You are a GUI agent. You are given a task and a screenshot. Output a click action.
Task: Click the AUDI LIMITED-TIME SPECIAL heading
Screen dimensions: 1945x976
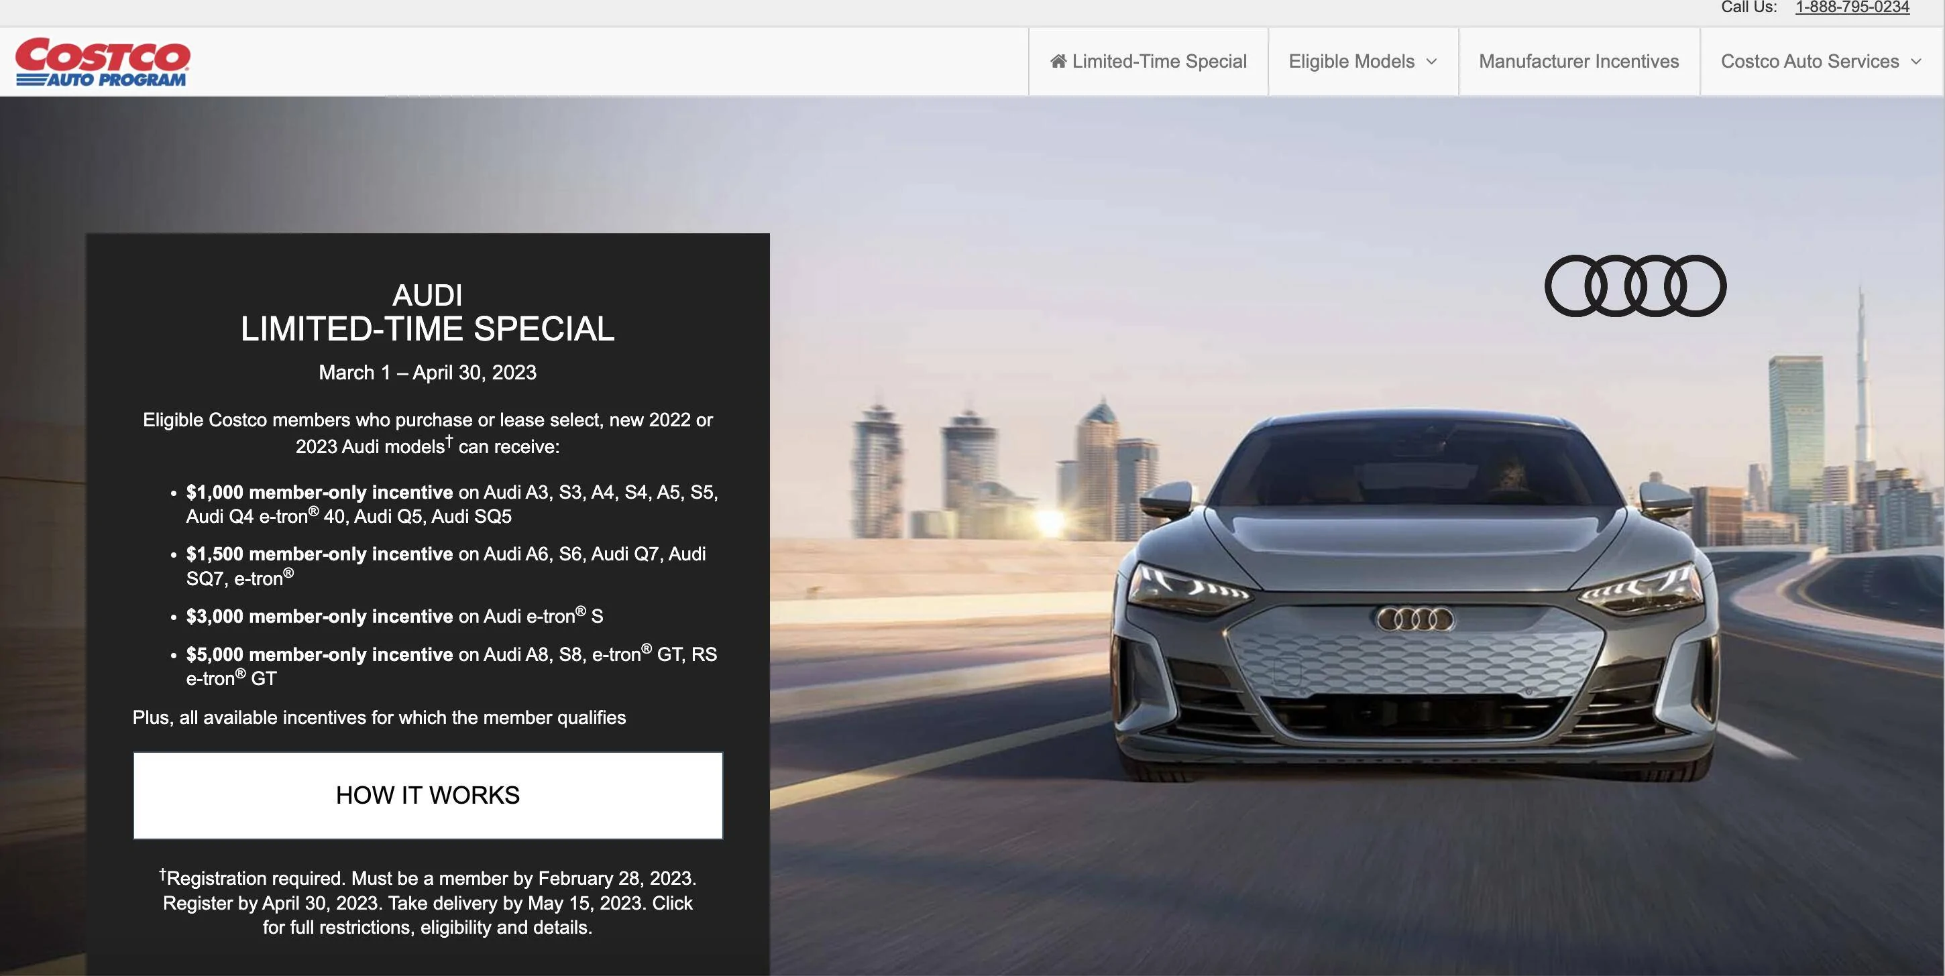point(427,312)
